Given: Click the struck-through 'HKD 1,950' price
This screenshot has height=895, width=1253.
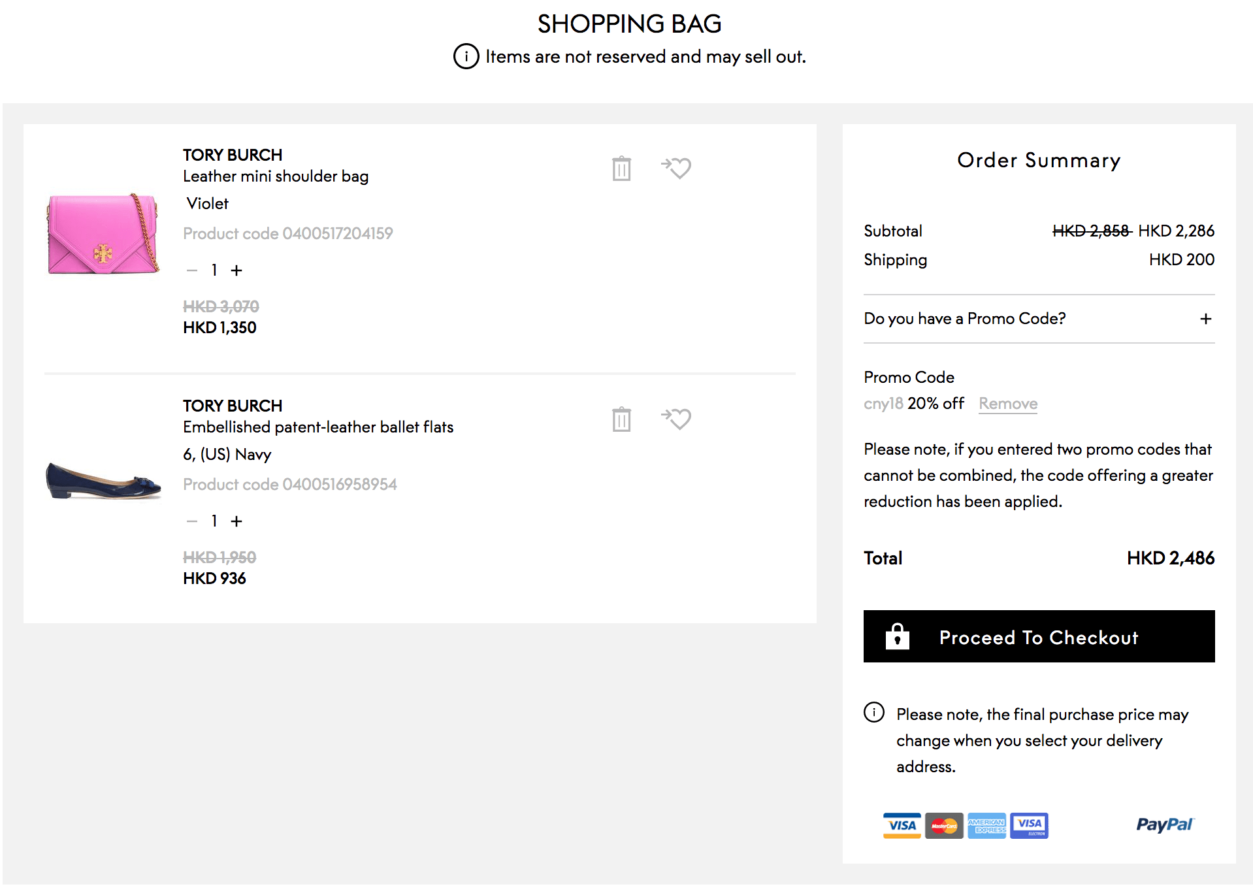Looking at the screenshot, I should click(x=220, y=558).
